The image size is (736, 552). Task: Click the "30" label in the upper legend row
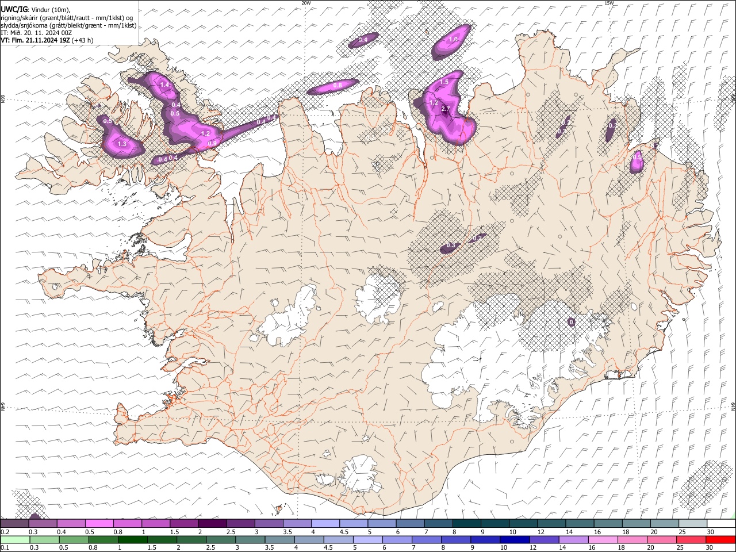click(711, 532)
